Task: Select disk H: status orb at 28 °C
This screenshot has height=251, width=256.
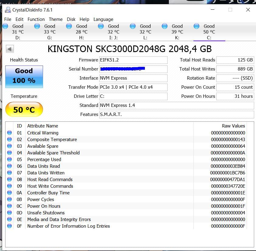Action: [69, 26]
